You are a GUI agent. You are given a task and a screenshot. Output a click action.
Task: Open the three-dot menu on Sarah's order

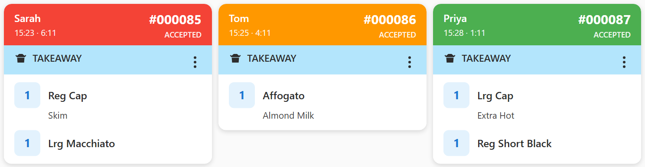195,62
